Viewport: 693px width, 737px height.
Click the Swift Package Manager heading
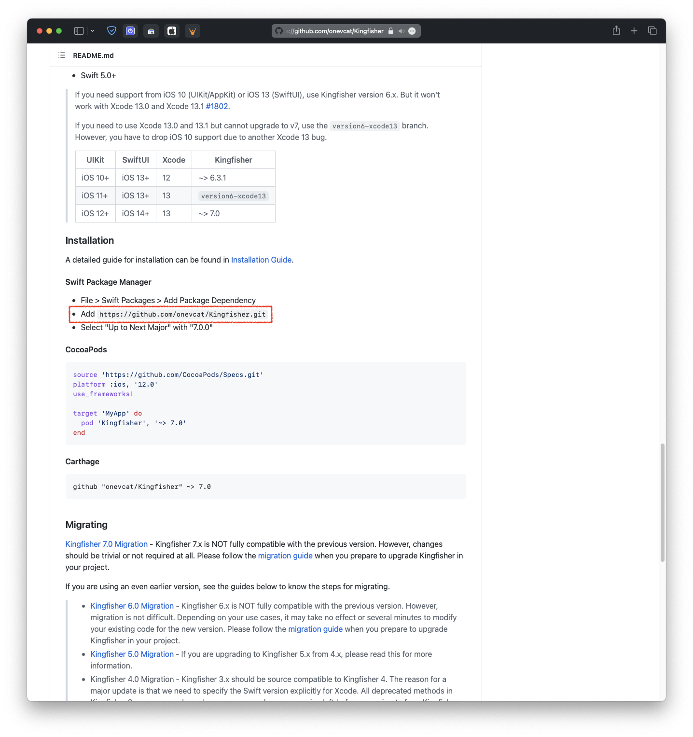coord(109,282)
